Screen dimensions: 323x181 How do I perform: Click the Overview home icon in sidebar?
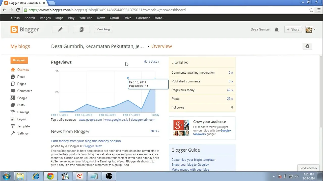click(x=13, y=70)
